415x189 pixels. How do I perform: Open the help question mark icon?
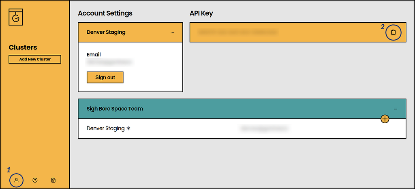click(35, 180)
